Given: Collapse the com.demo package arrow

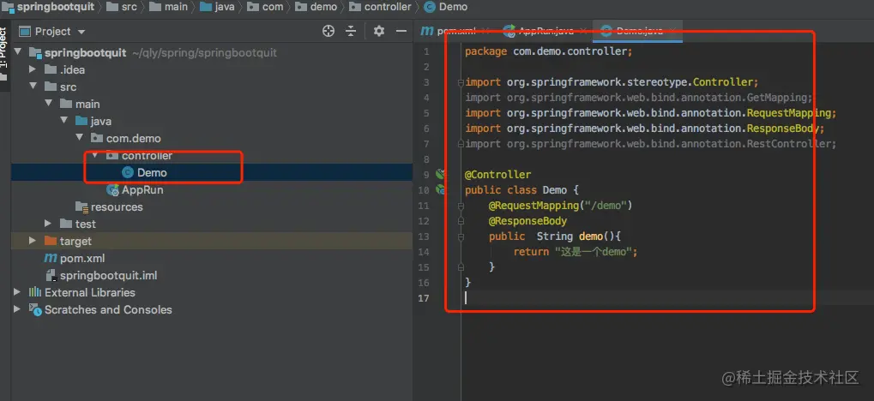Looking at the screenshot, I should pos(80,138).
